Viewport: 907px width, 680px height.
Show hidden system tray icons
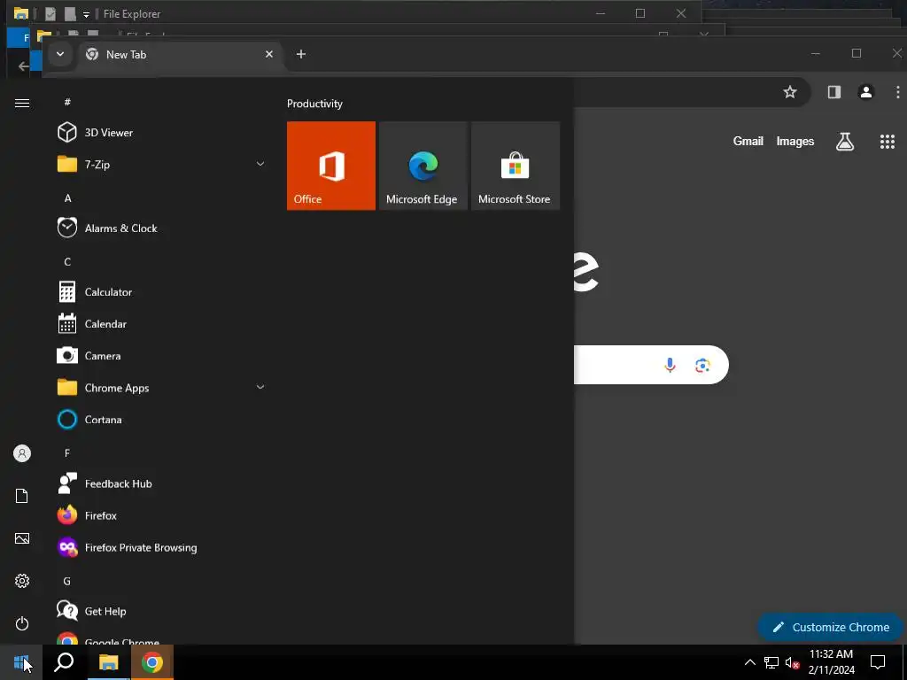pos(749,662)
